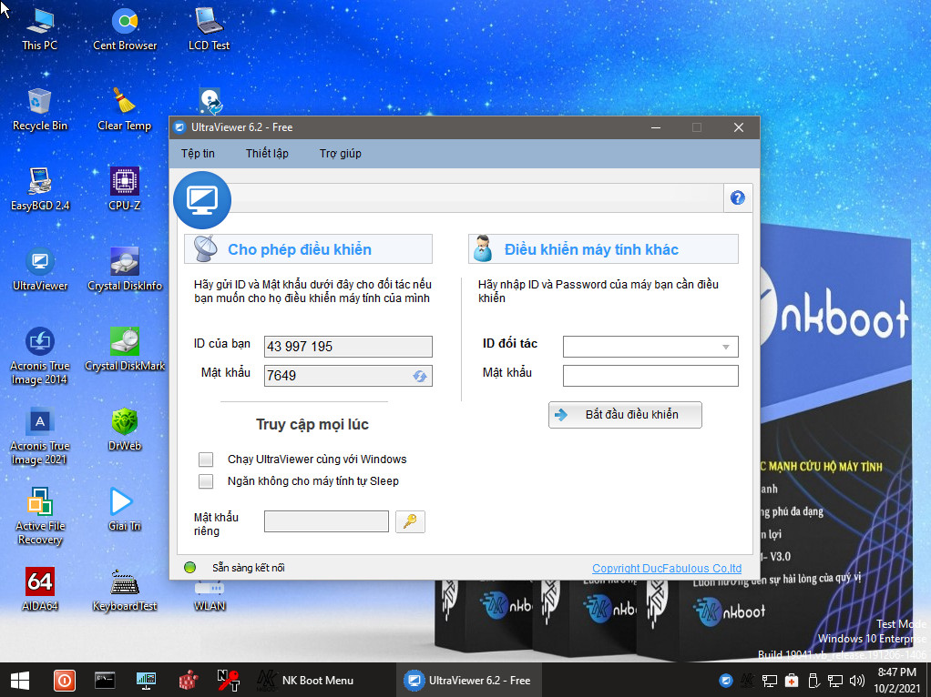Expand the ID đối tác dropdown
This screenshot has width=931, height=697.
(725, 347)
